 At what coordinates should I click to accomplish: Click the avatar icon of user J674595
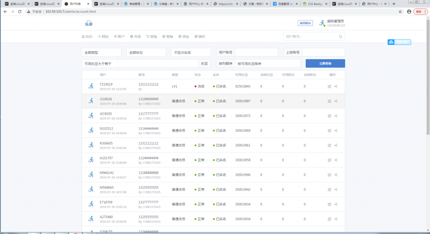coord(90,116)
